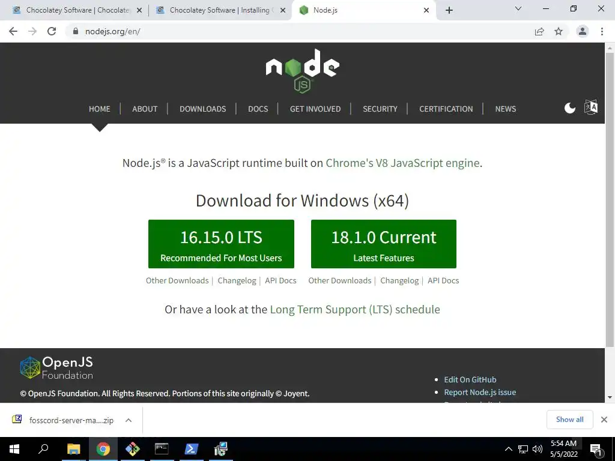Click Show all downloads button

(569, 420)
